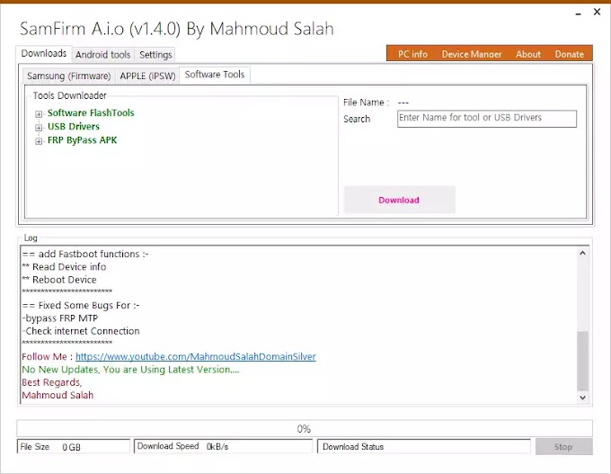Expand the USB Drivers tree node
Screen dimensions: 611x474
point(39,128)
